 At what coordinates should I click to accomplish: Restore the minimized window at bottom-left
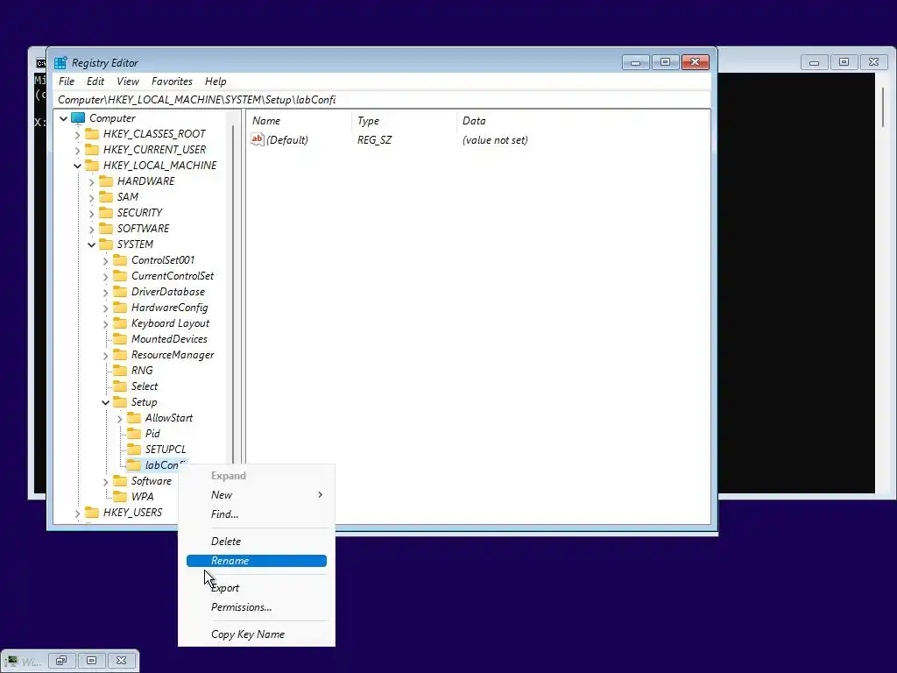point(61,661)
